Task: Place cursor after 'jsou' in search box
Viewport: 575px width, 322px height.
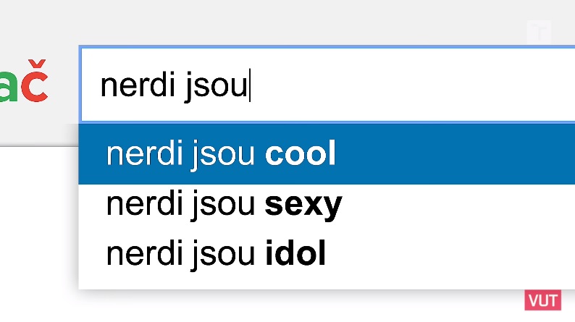Action: click(250, 85)
